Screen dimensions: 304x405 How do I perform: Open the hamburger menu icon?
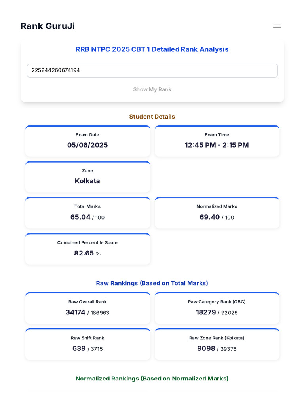tap(277, 26)
